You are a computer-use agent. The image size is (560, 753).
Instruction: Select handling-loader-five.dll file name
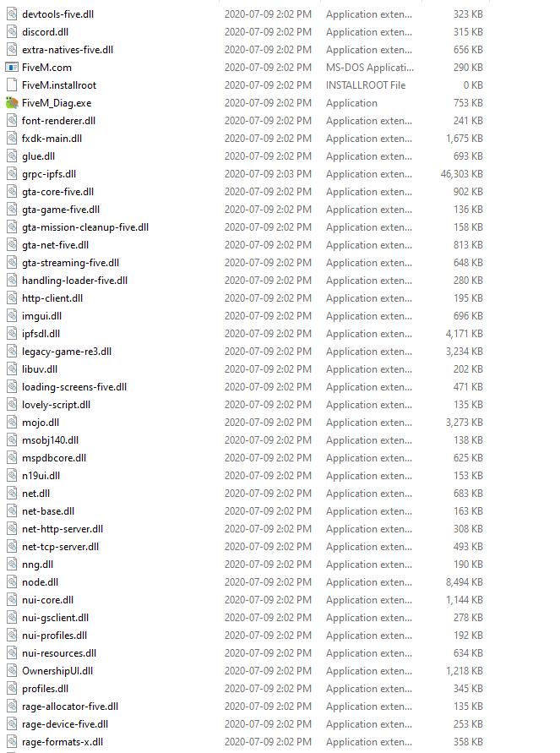(75, 281)
